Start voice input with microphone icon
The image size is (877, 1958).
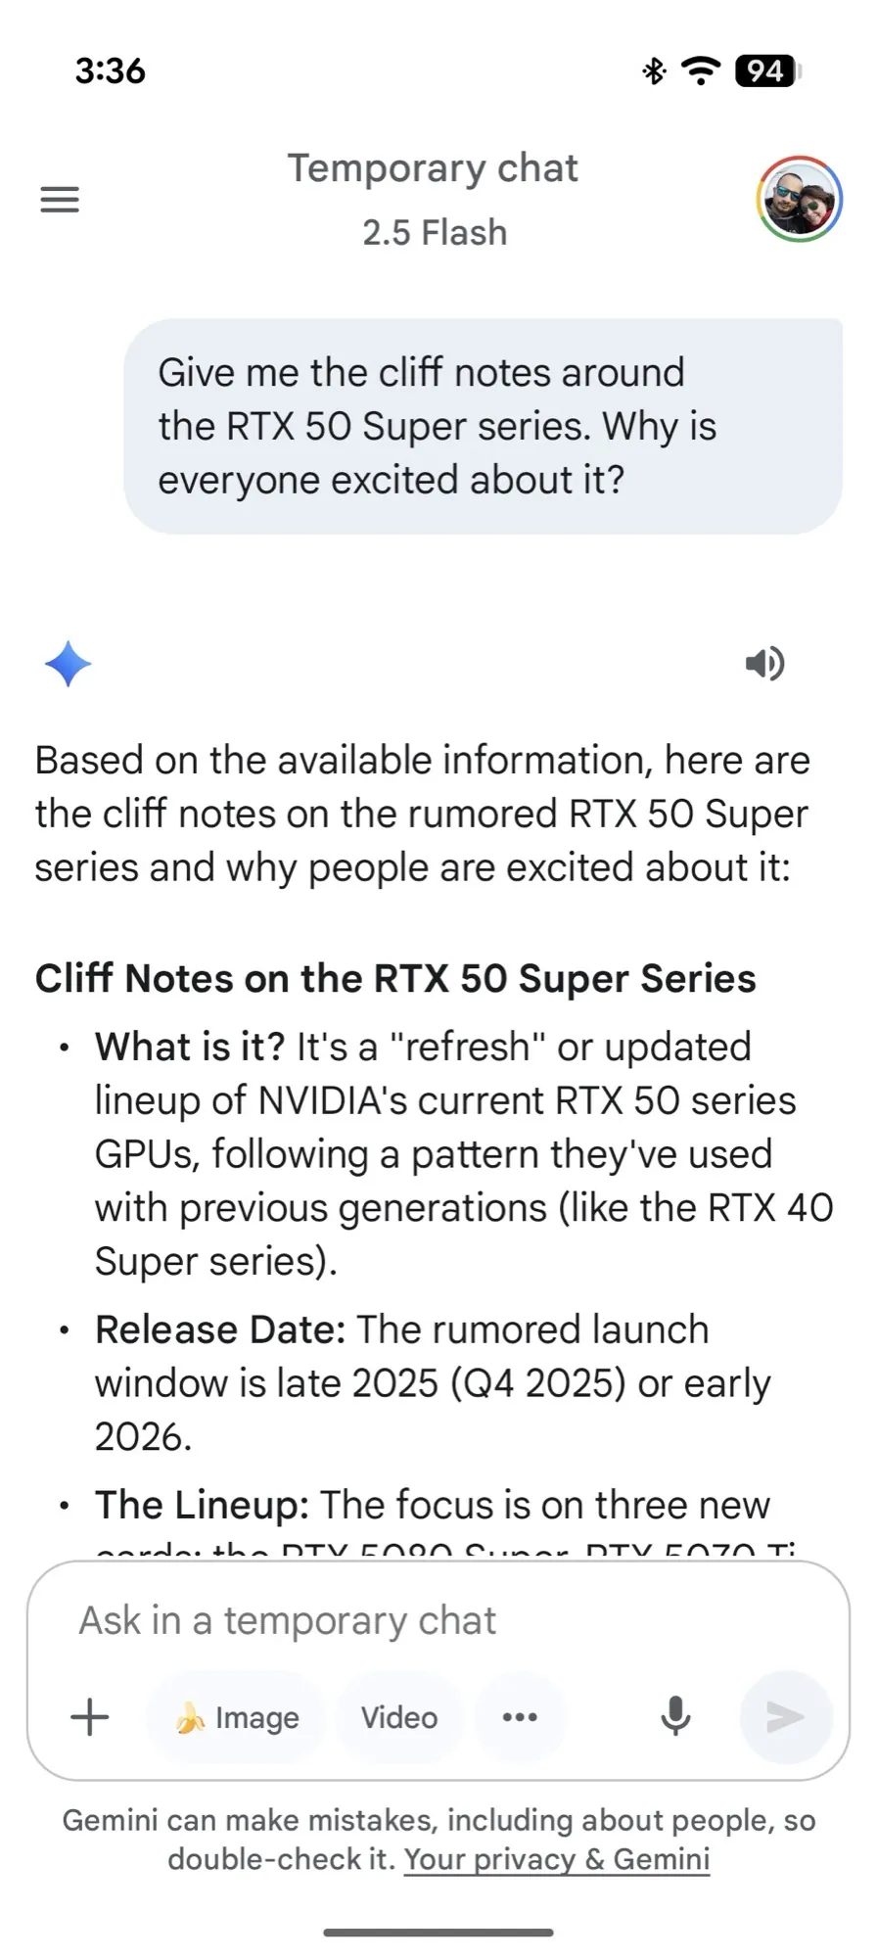click(675, 1717)
